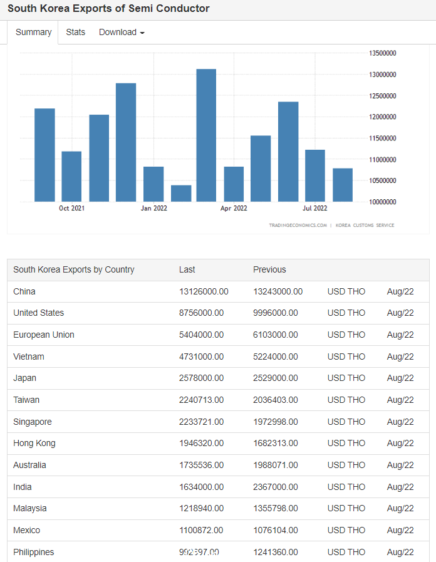Select the shortest chart bar, at February 2022
436x562 pixels.
pos(181,193)
